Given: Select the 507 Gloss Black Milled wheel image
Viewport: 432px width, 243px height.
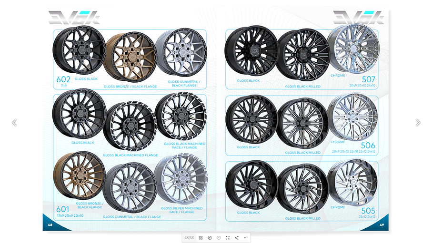Looking at the screenshot, I should click(x=303, y=55).
